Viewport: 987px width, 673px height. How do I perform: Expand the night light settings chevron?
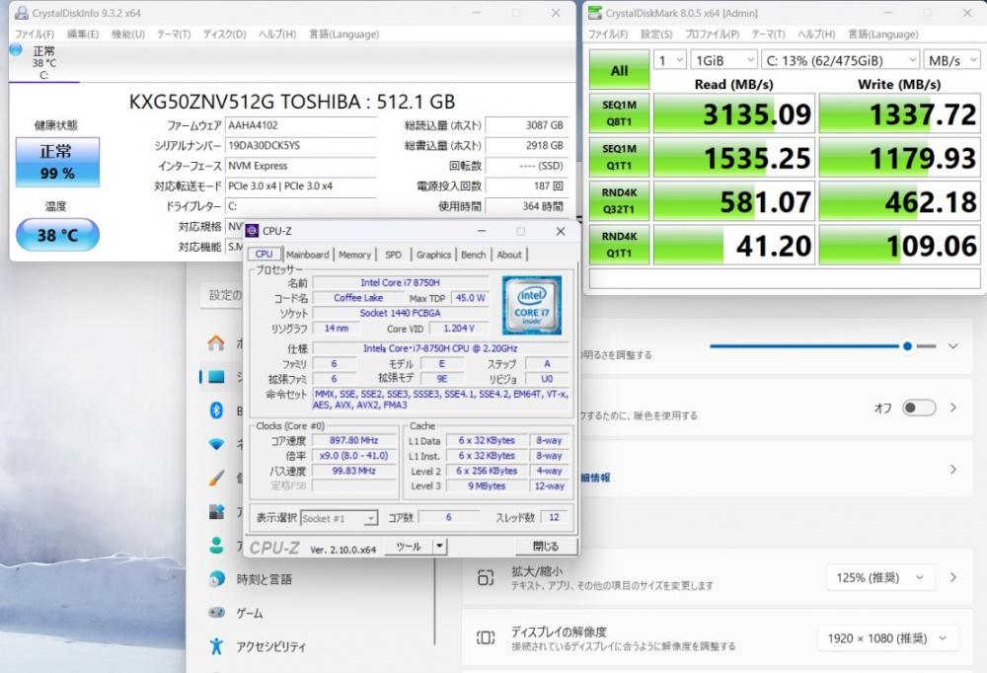pos(953,408)
